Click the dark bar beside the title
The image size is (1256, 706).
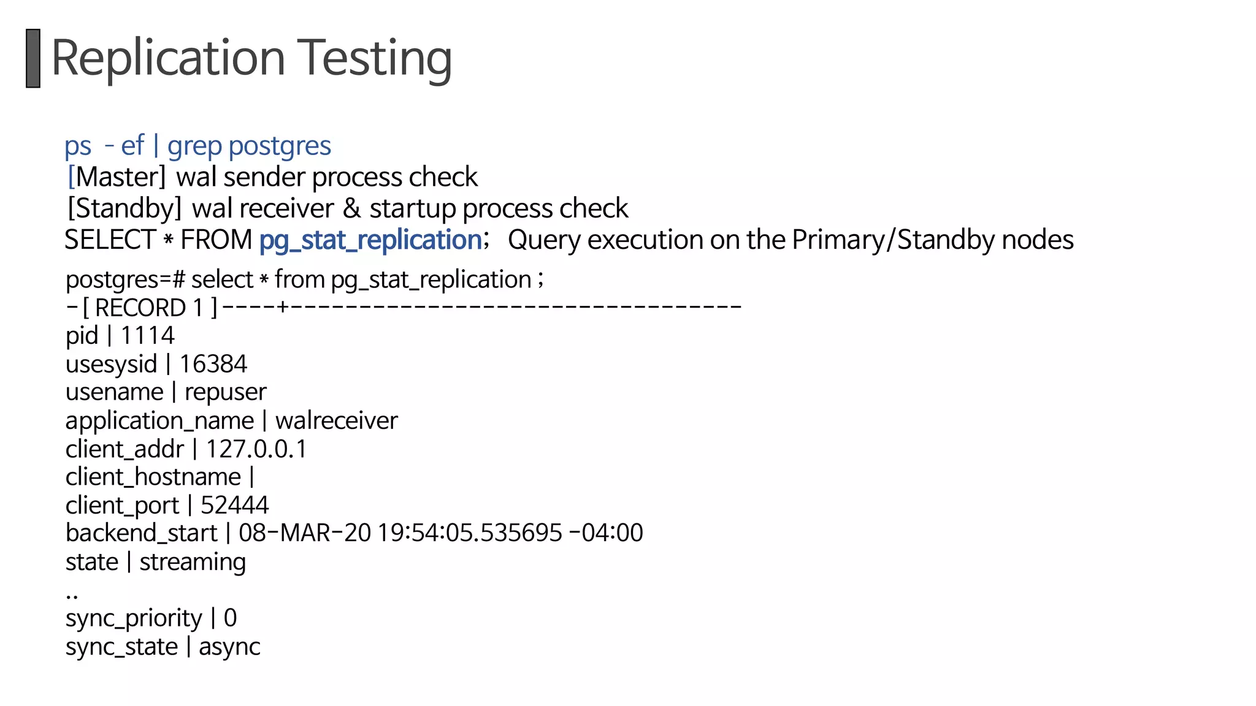tap(33, 58)
